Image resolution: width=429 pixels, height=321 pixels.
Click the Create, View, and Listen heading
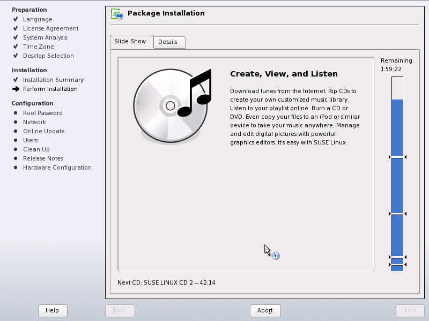[284, 74]
